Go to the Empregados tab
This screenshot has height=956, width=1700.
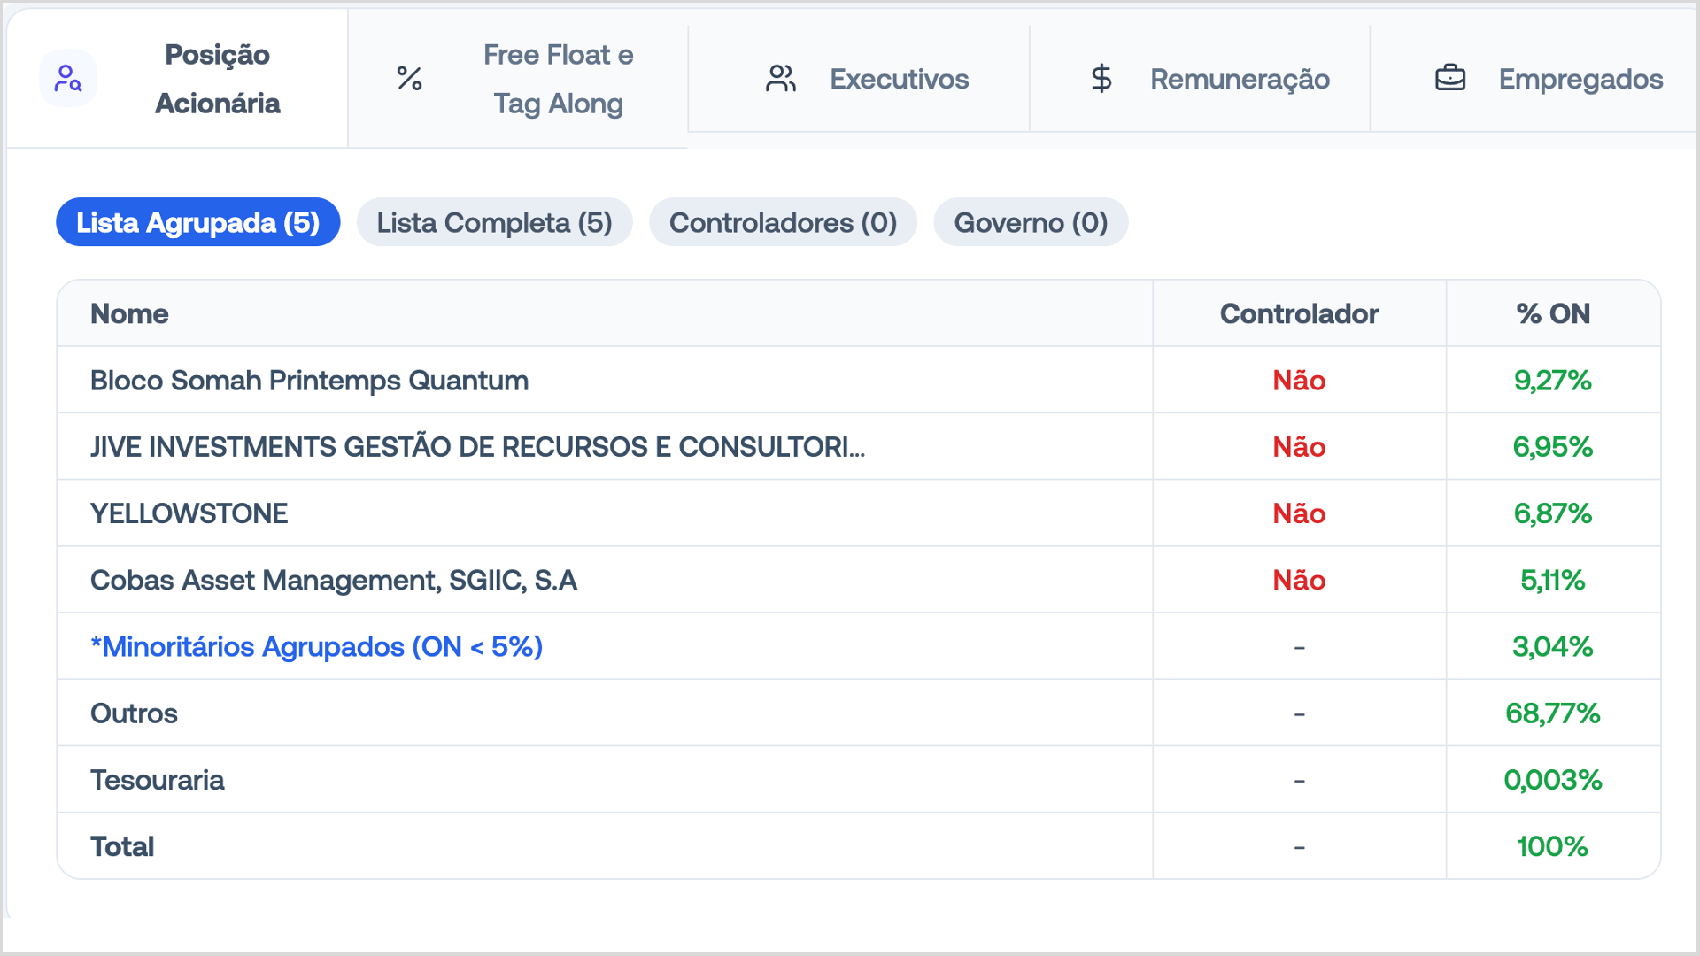pyautogui.click(x=1534, y=79)
